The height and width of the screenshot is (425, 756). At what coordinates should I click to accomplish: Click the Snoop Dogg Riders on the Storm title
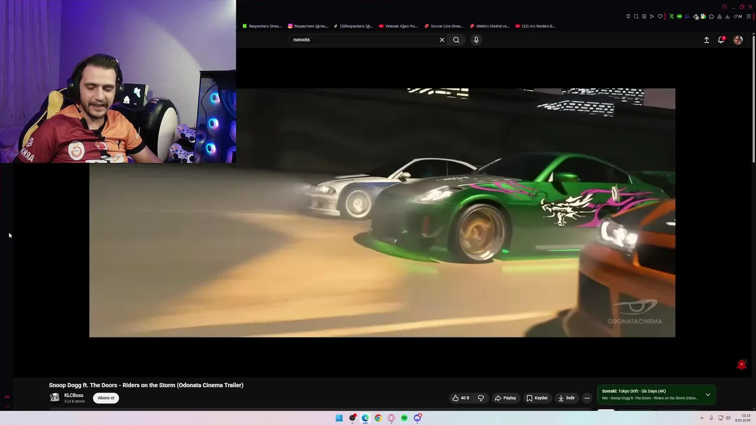(x=146, y=385)
